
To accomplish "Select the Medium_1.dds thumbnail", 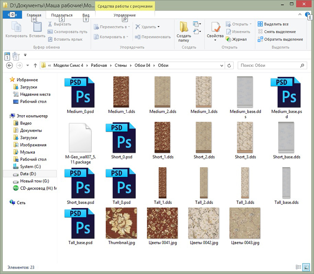I will tap(121, 92).
